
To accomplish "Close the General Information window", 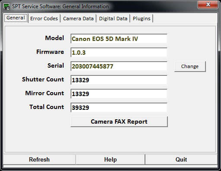I will [208, 4].
